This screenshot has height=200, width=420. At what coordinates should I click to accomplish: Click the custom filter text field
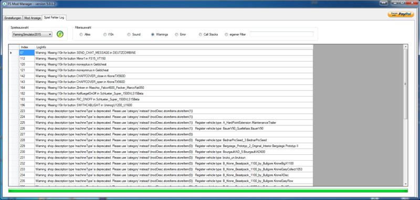[x=281, y=34]
